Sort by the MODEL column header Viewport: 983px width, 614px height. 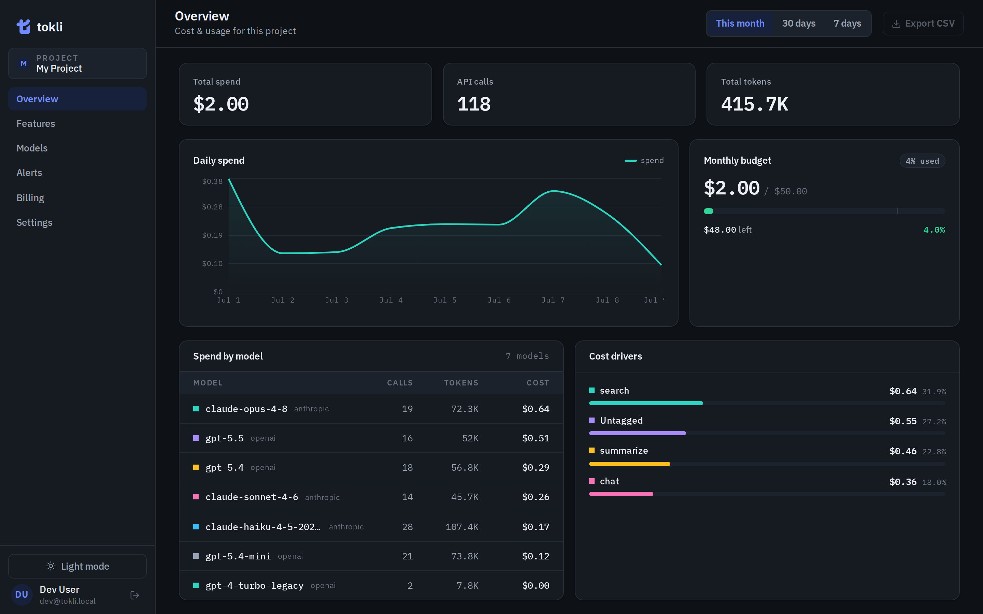pos(208,383)
